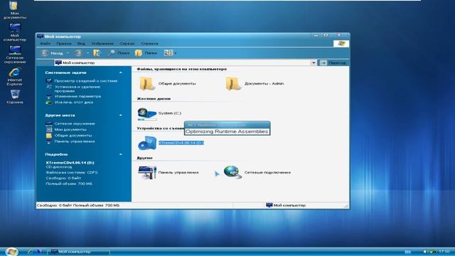Click the language indicator in tray
This screenshot has width=455, height=256.
(x=407, y=252)
